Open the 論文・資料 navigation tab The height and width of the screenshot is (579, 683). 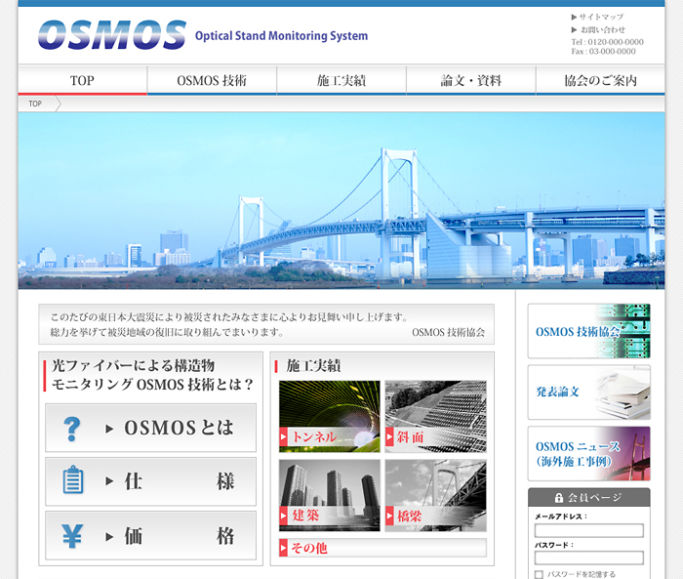[471, 80]
